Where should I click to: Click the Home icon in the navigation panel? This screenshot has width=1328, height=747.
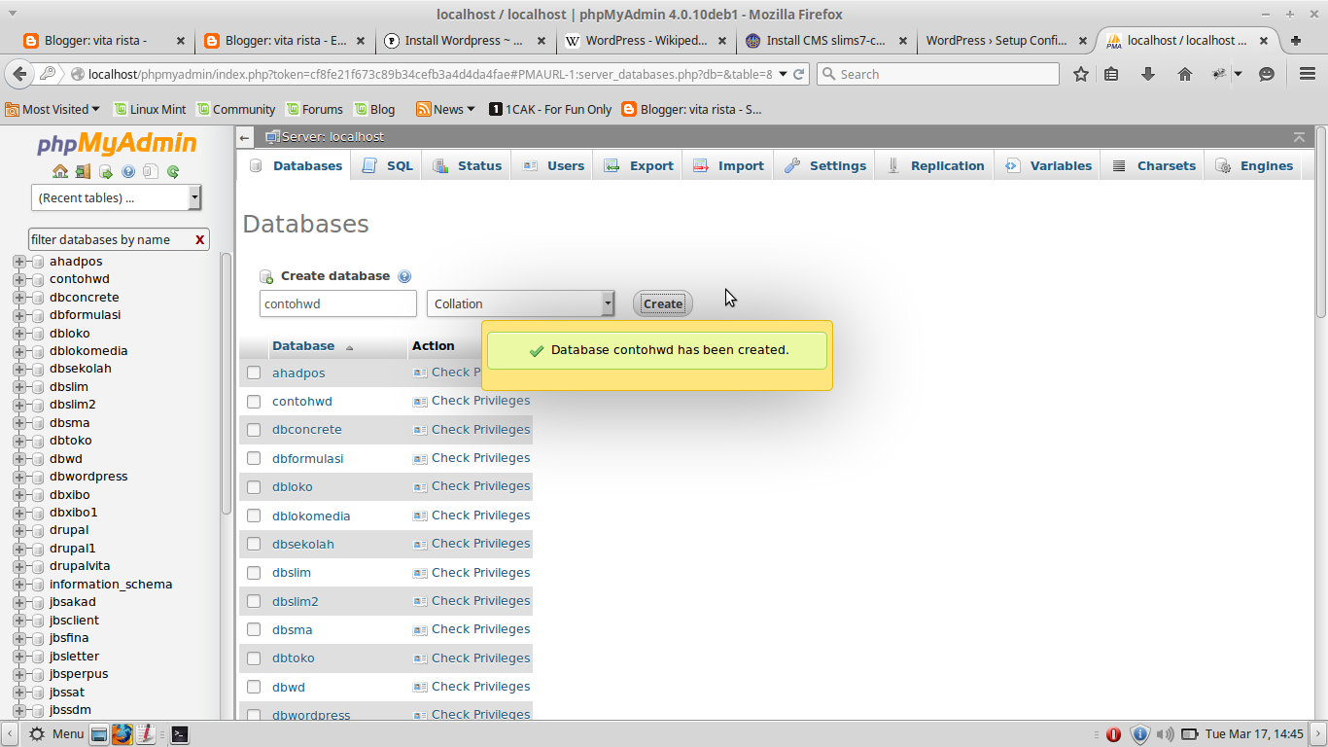pyautogui.click(x=60, y=171)
